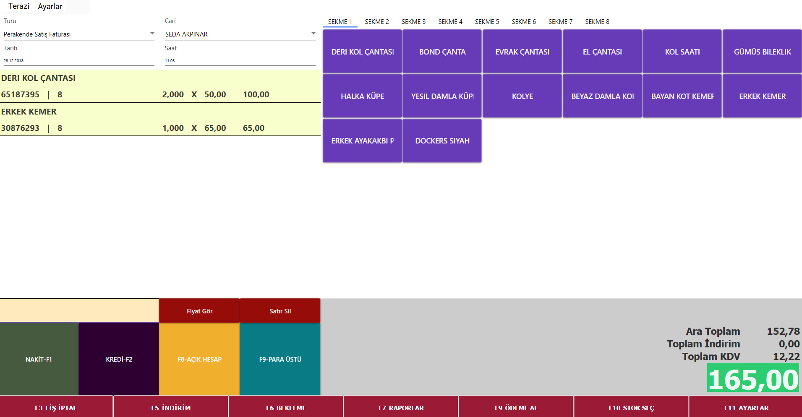802x417 pixels.
Task: Click the Satır Sil button
Action: 280,311
